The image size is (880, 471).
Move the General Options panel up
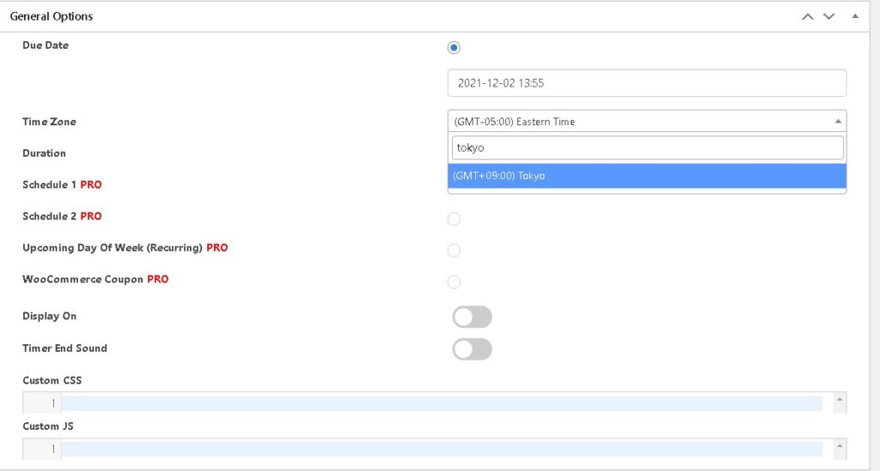pos(808,16)
